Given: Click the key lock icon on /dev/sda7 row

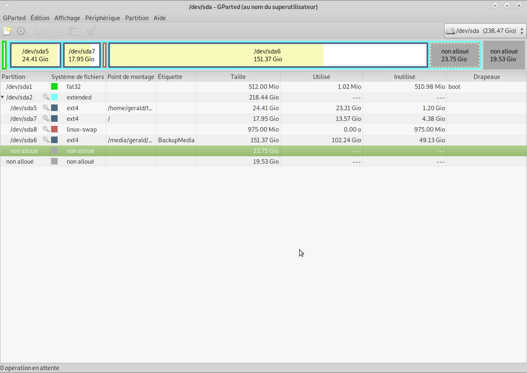Looking at the screenshot, I should pyautogui.click(x=46, y=119).
